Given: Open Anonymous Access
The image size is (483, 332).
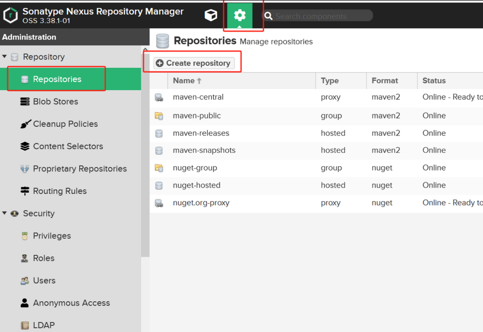Looking at the screenshot, I should click(71, 303).
